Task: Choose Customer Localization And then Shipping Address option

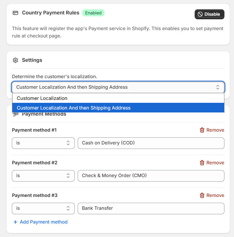Action: tap(74, 108)
